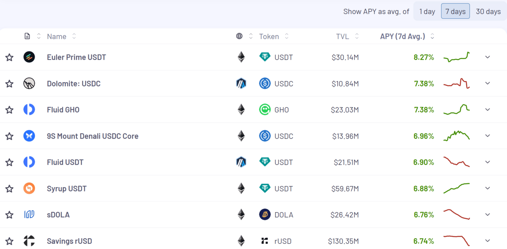Star 9S Mount Denali USDC Core
The width and height of the screenshot is (507, 249).
[x=9, y=136]
